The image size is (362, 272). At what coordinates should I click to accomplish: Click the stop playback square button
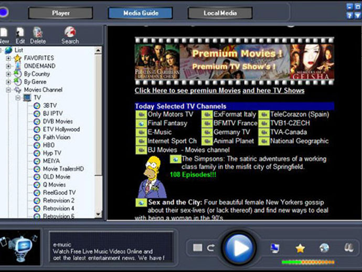pyautogui.click(x=198, y=248)
